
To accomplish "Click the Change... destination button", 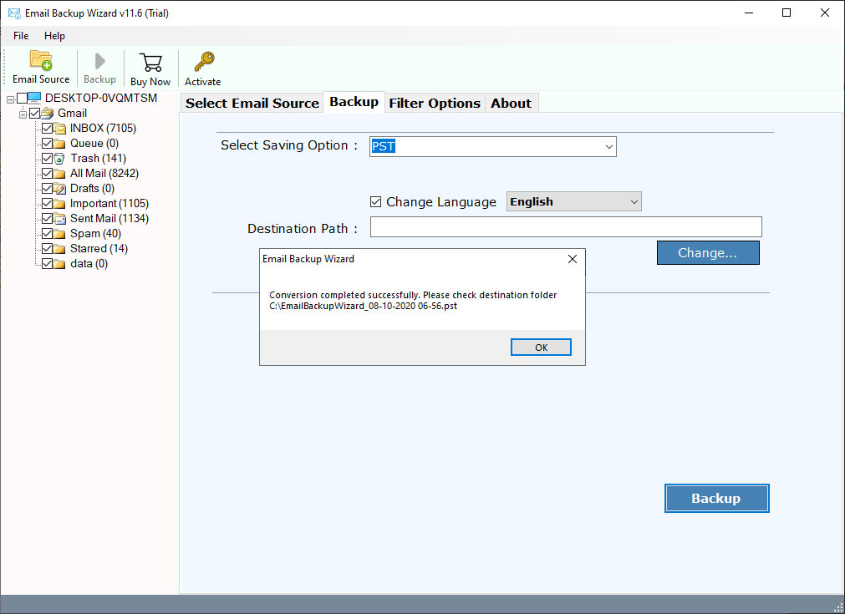I will tap(708, 252).
